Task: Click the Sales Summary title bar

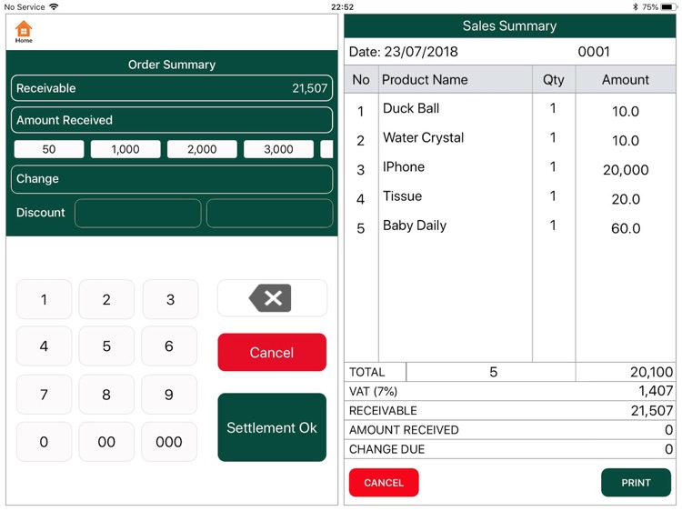Action: (510, 26)
